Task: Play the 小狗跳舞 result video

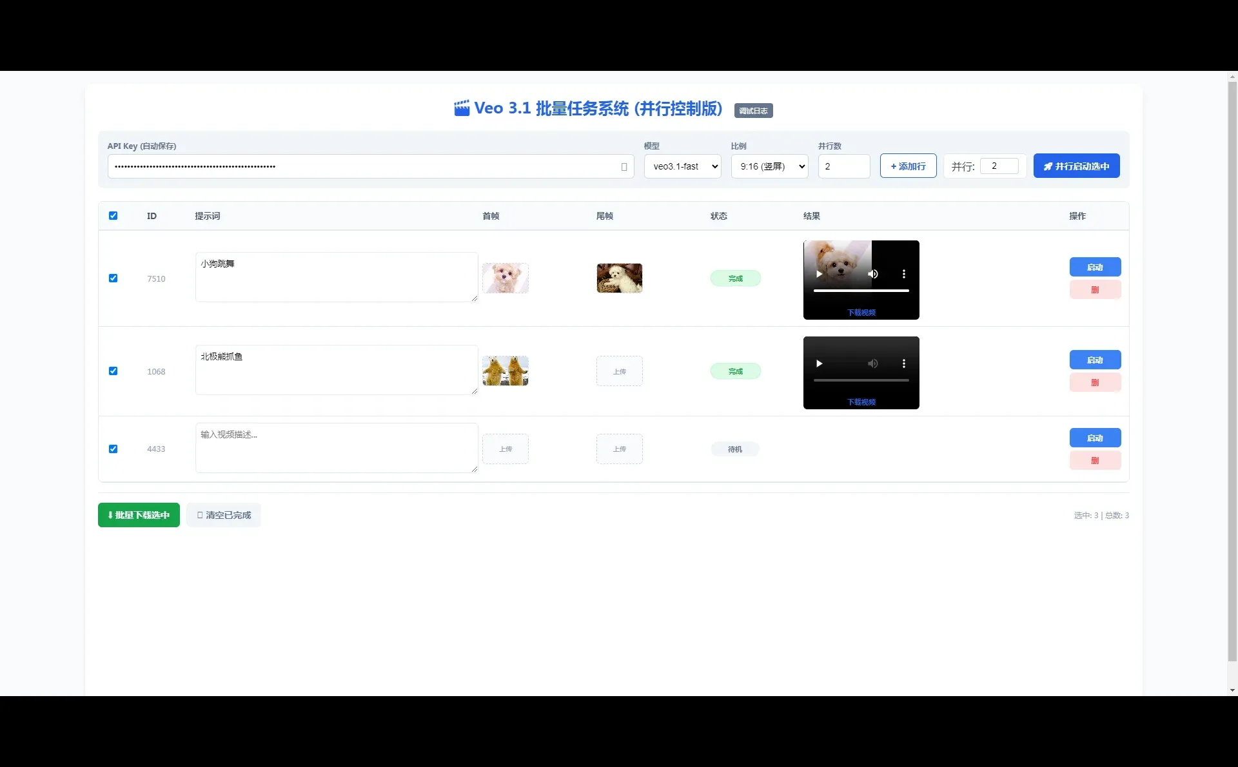Action: pyautogui.click(x=818, y=273)
